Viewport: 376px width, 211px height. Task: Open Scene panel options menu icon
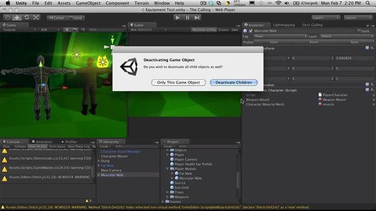pos(124,26)
